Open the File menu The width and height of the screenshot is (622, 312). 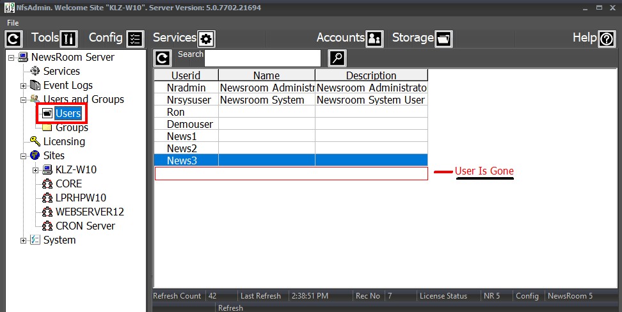point(13,23)
